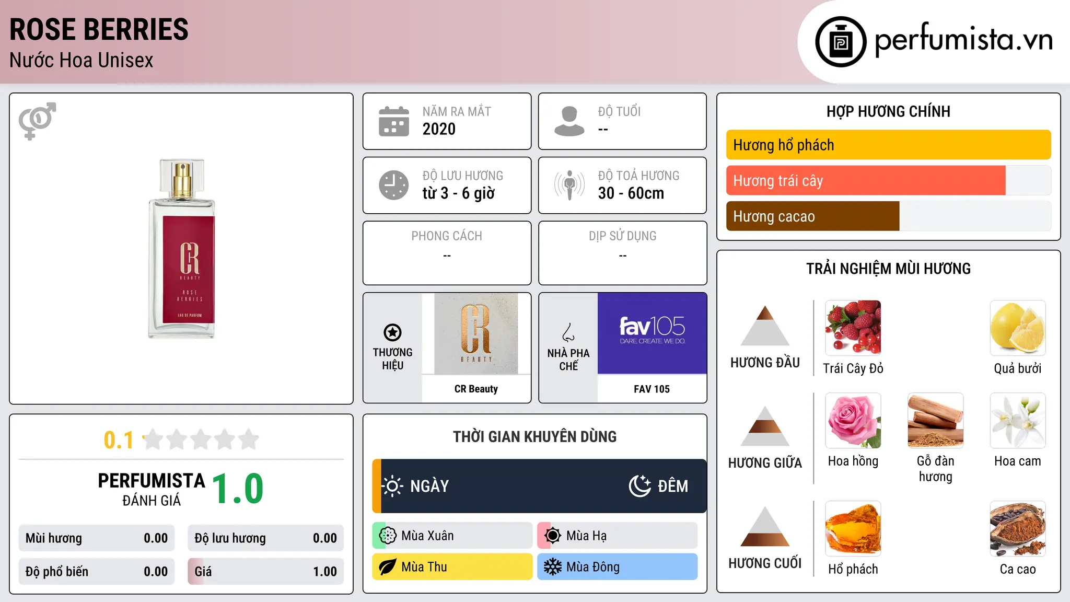
Task: Click the Hương hổ phách accord bar
Action: click(888, 145)
